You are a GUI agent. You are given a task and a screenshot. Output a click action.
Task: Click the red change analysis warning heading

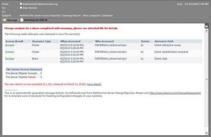click(x=61, y=28)
